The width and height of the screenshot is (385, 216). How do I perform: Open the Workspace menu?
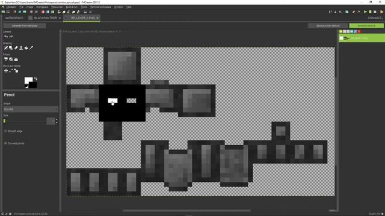click(x=42, y=7)
